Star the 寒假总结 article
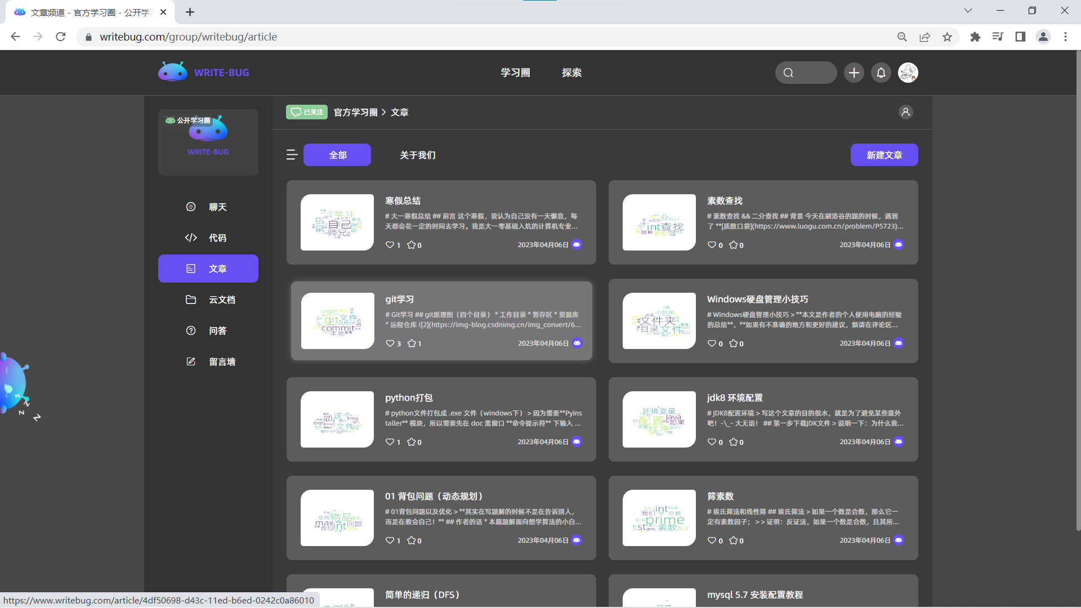This screenshot has height=608, width=1081. point(412,245)
